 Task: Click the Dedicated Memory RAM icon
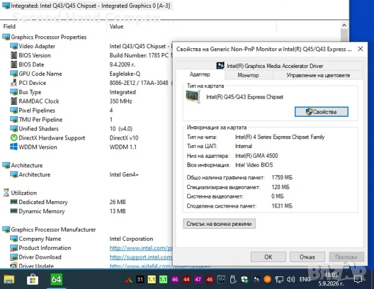(14, 202)
